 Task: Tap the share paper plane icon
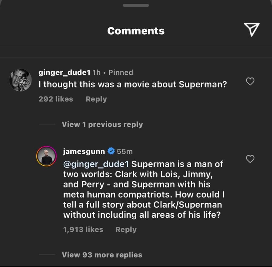[252, 29]
